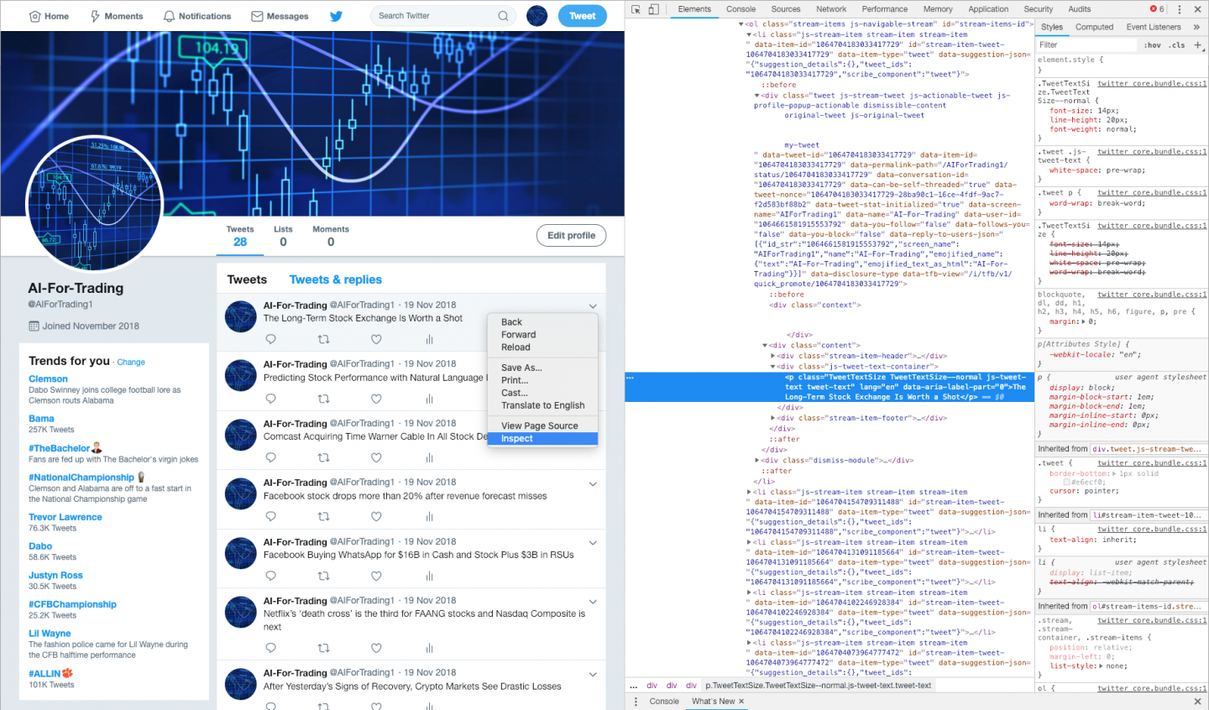Toggle the device toolbar icon in DevTools
The width and height of the screenshot is (1209, 710).
tap(653, 9)
